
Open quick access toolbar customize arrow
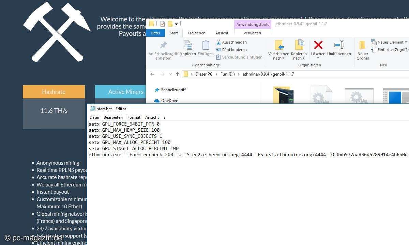pyautogui.click(x=176, y=24)
